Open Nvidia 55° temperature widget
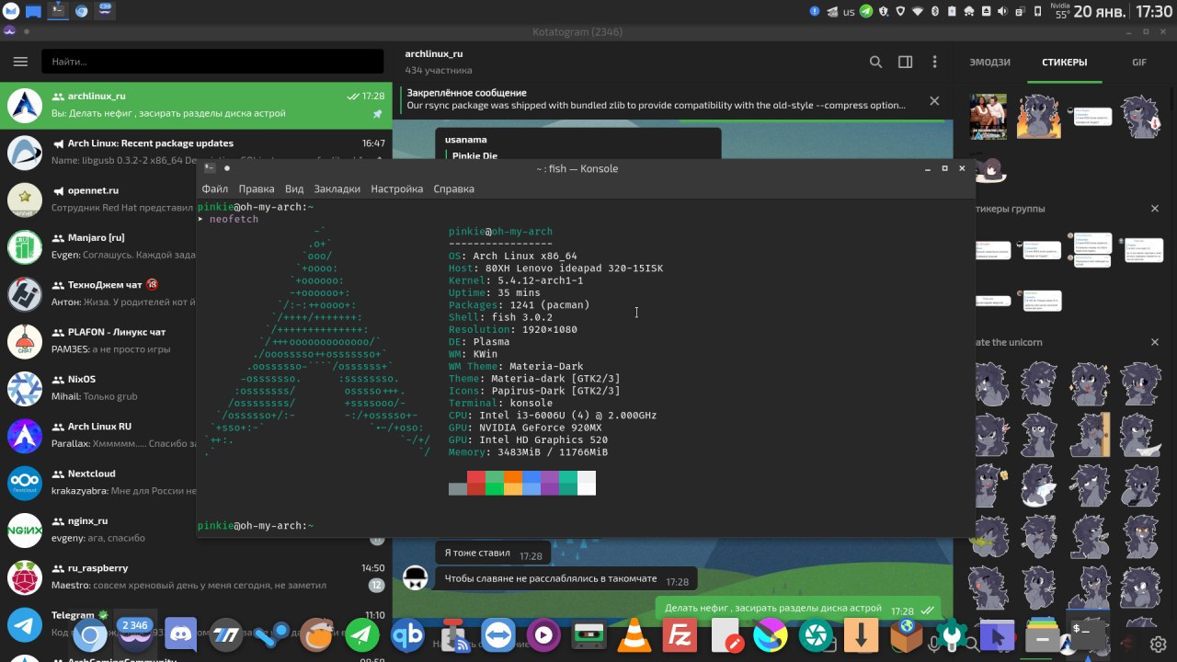Image resolution: width=1177 pixels, height=662 pixels. tap(1060, 11)
